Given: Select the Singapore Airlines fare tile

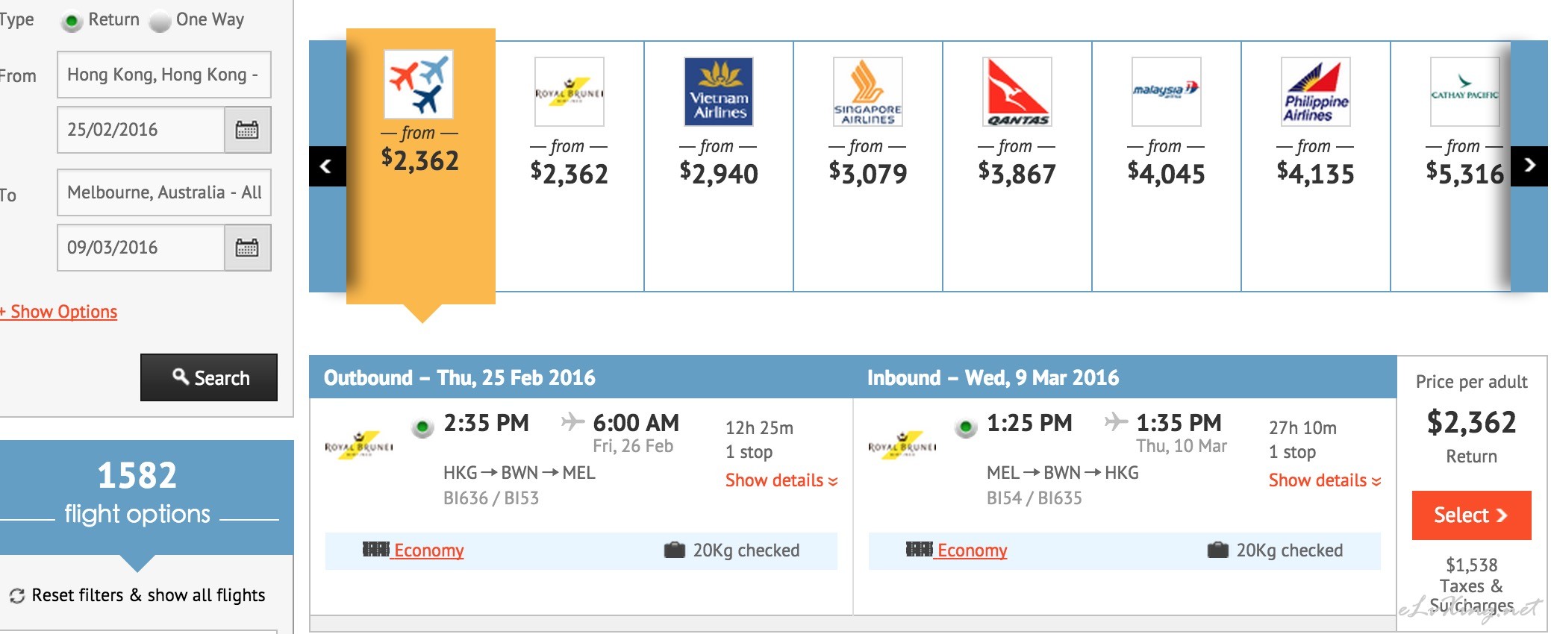Looking at the screenshot, I should (868, 166).
